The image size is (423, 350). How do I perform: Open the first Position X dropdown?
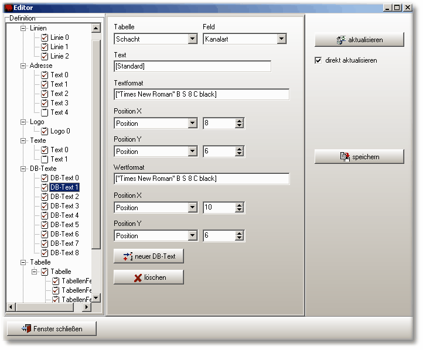coord(192,123)
